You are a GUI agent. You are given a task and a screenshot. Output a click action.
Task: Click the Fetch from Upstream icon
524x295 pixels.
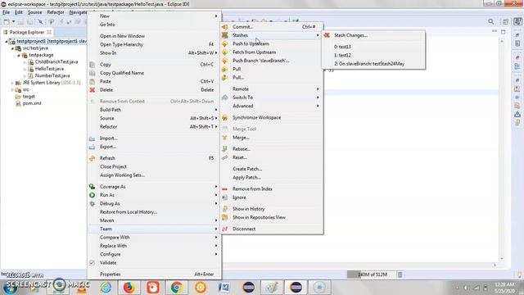(225, 52)
